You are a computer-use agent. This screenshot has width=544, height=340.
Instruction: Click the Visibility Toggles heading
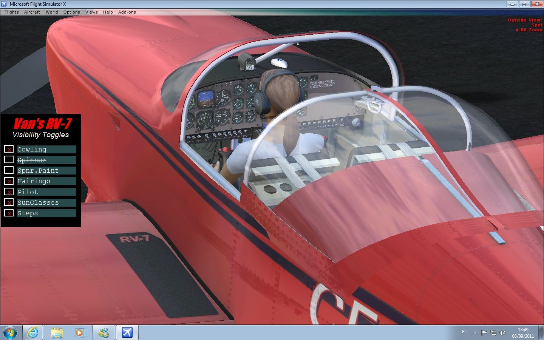click(x=41, y=135)
